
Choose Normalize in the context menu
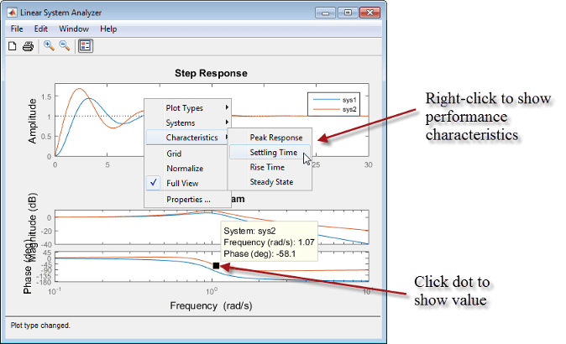[187, 169]
